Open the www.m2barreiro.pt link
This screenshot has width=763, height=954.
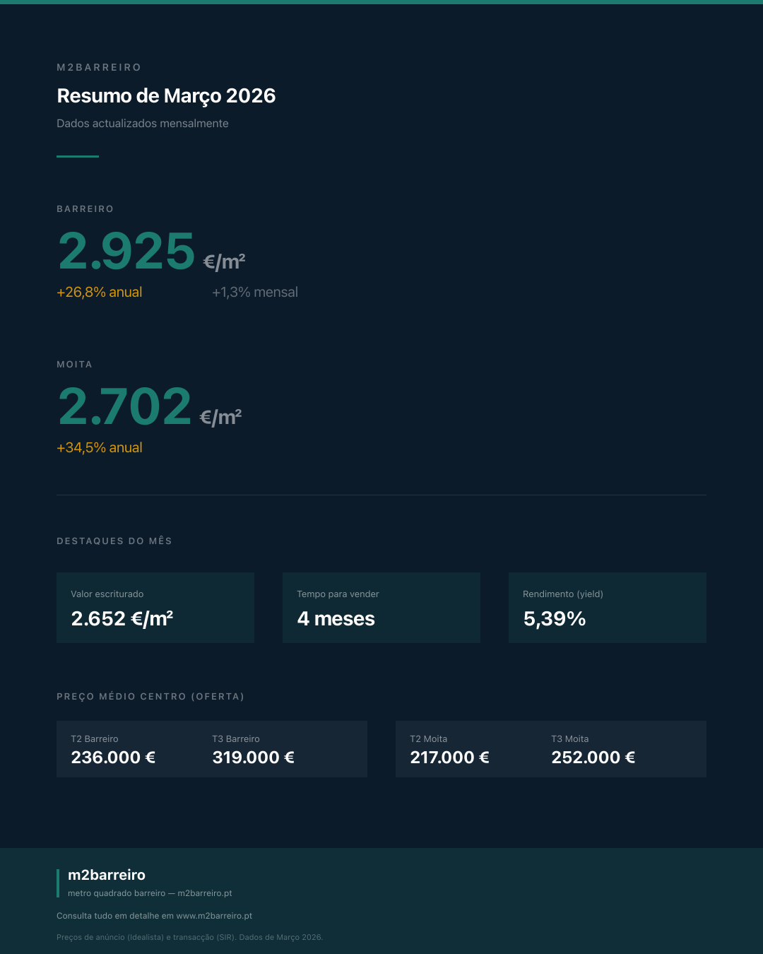(214, 916)
